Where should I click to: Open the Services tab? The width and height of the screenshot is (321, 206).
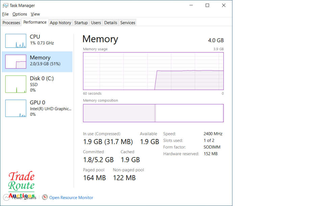[128, 23]
